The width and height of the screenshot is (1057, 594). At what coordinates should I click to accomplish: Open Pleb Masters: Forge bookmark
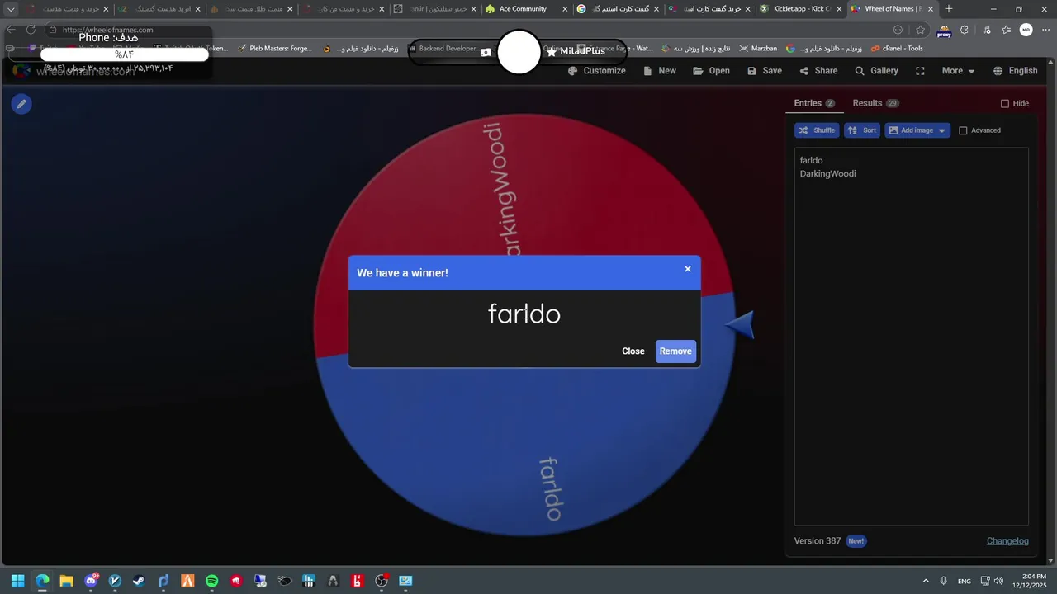click(274, 49)
